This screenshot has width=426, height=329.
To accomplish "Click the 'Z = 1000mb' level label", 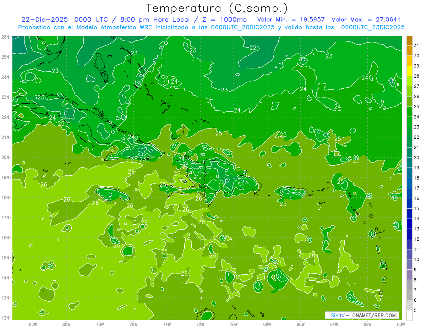I will (x=225, y=20).
